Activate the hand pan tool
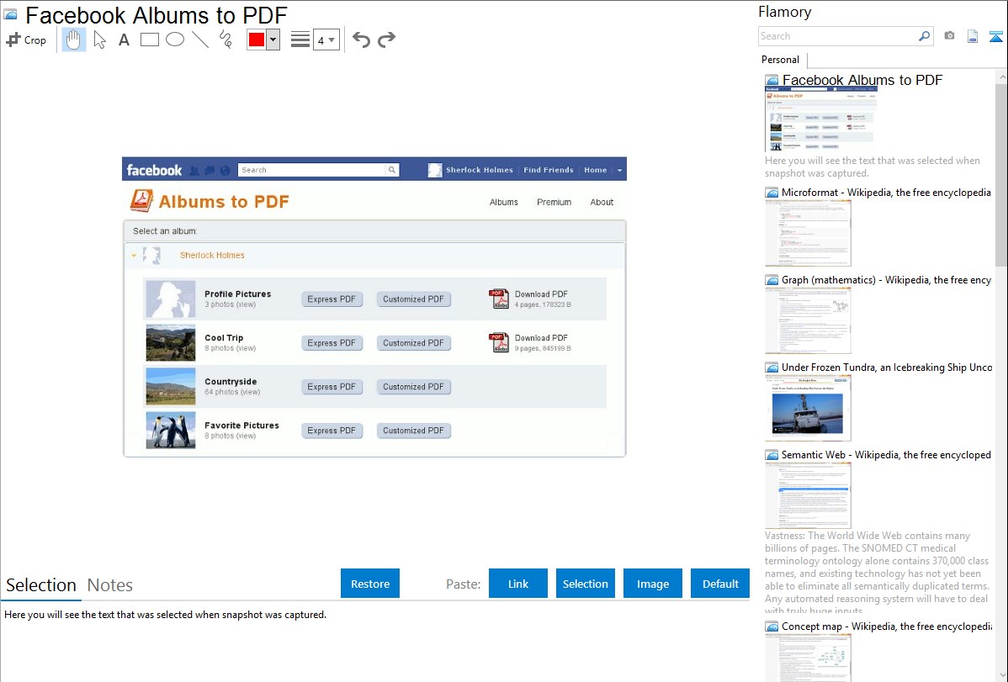 73,40
